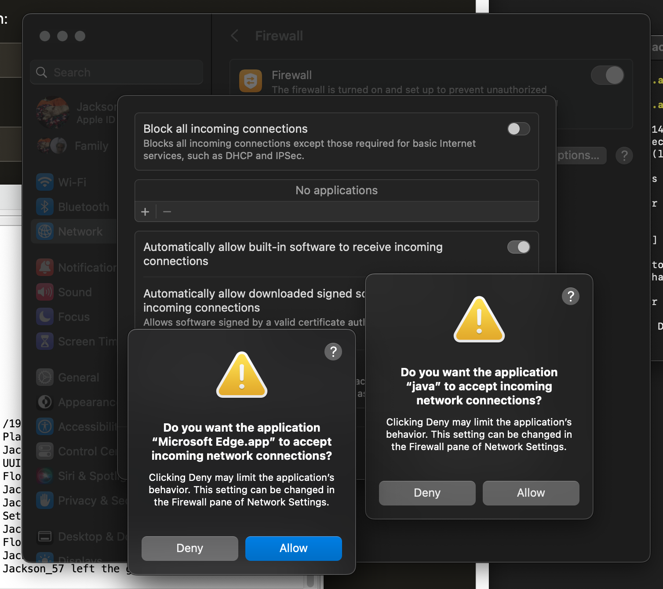Go back using the Firewall back chevron
Viewport: 663px width, 589px height.
(235, 36)
